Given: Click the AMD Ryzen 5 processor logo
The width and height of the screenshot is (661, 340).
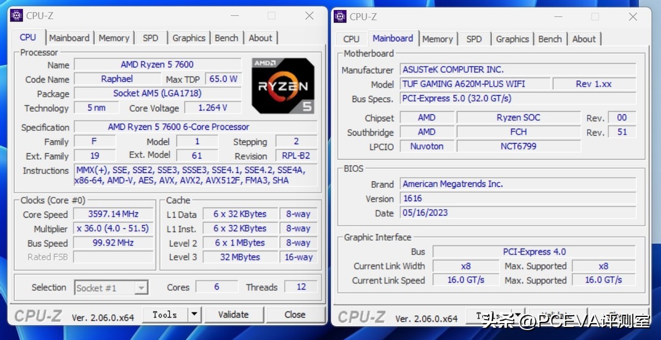Looking at the screenshot, I should (x=283, y=85).
